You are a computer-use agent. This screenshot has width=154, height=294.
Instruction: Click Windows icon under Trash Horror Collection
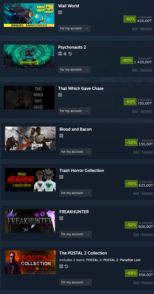pyautogui.click(x=61, y=177)
